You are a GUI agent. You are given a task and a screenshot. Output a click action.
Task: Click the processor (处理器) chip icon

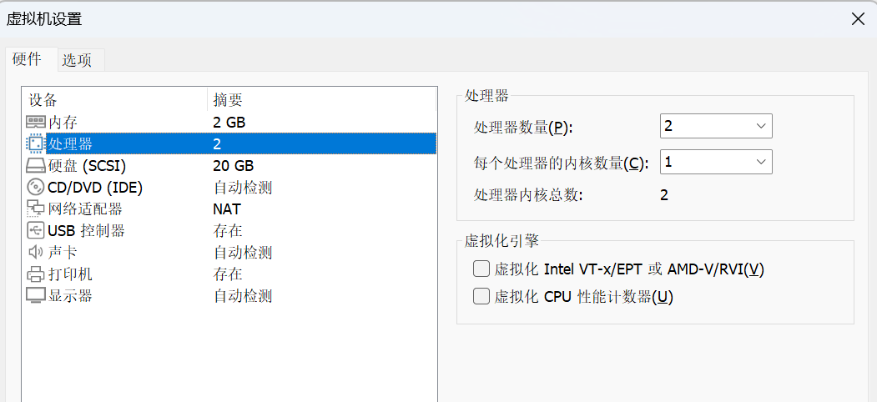tap(35, 143)
